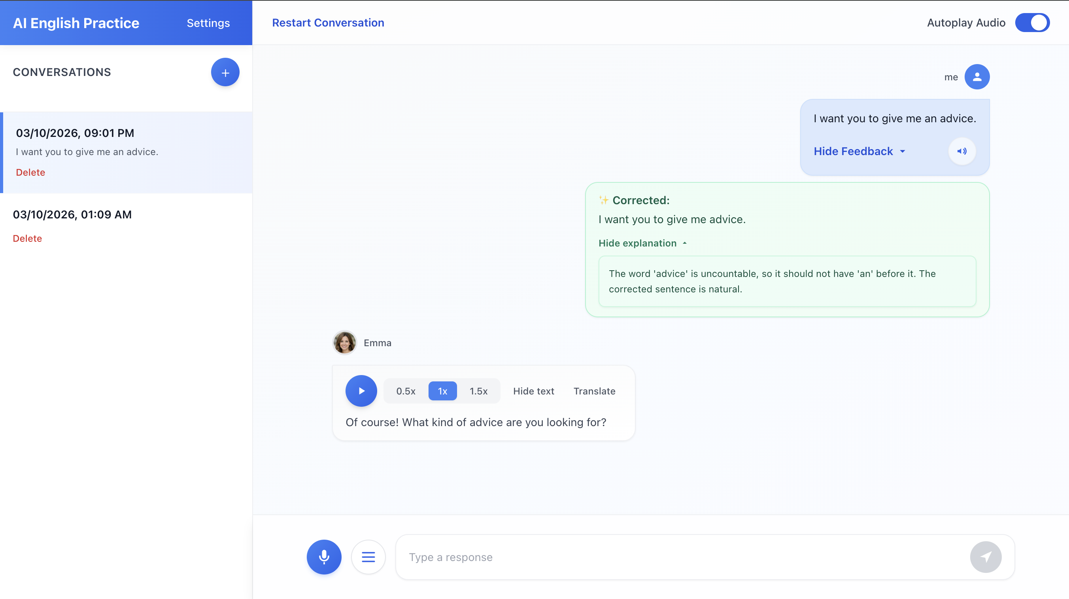Click Restart Conversation link

coord(328,23)
